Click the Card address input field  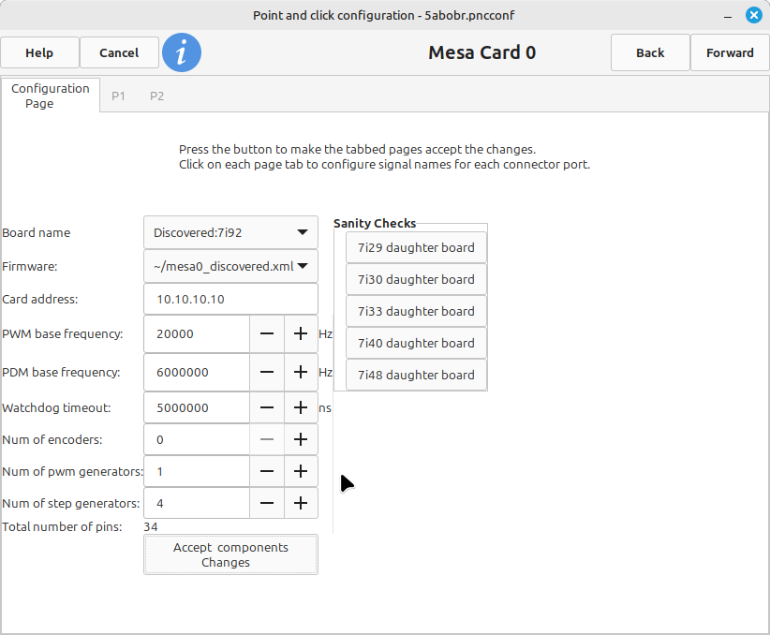click(x=230, y=299)
